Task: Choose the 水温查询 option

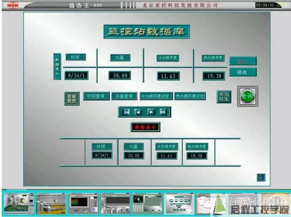Action: pyautogui.click(x=124, y=96)
